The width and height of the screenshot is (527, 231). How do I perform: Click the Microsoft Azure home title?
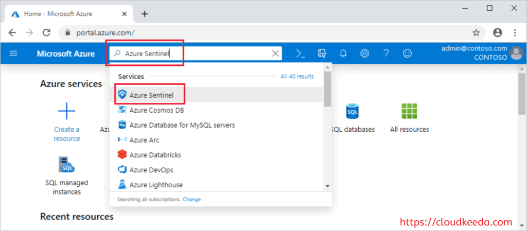tap(66, 54)
